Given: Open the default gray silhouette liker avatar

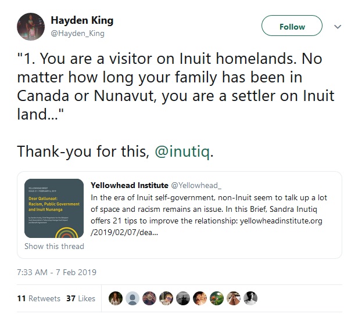Looking at the screenshot, I should point(132,298).
